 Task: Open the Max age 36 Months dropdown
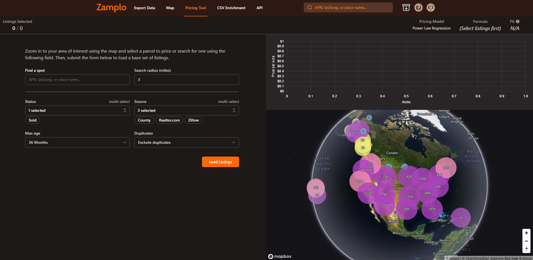77,142
